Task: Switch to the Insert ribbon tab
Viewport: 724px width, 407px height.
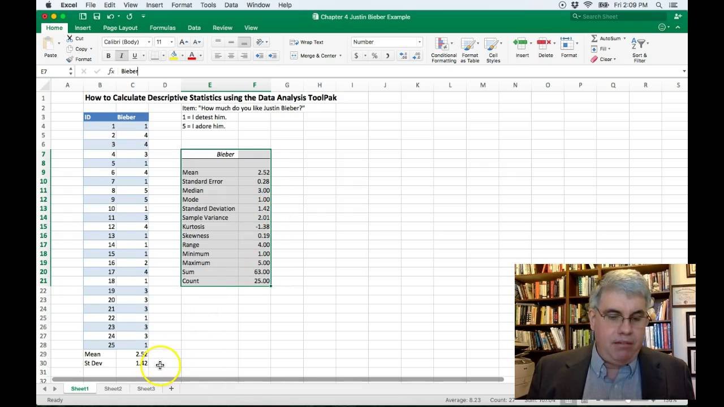Action: click(x=83, y=28)
